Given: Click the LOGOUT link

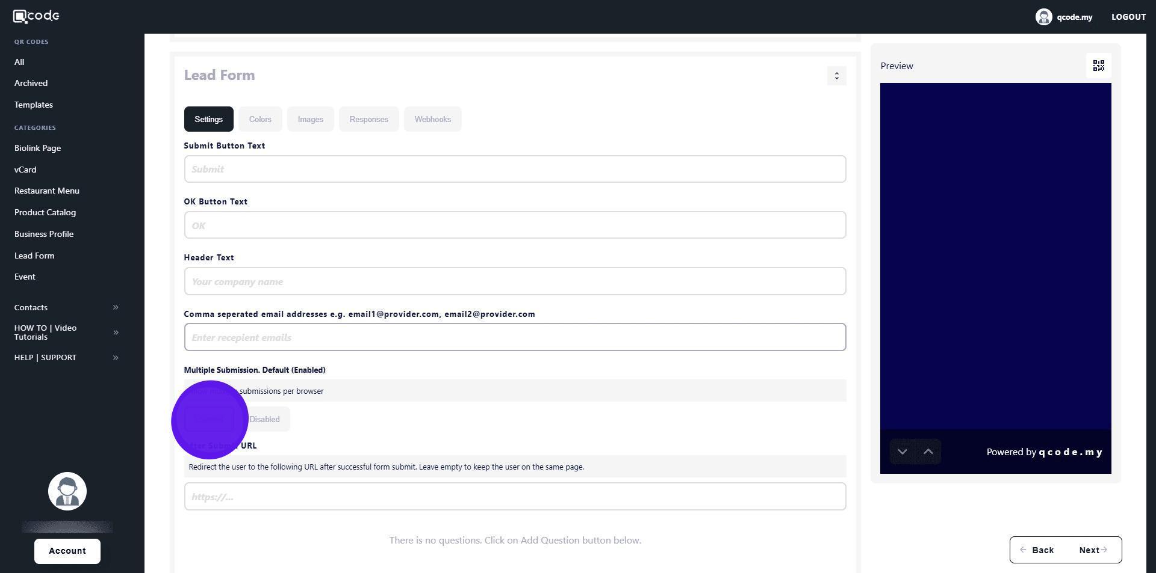Looking at the screenshot, I should [1128, 17].
